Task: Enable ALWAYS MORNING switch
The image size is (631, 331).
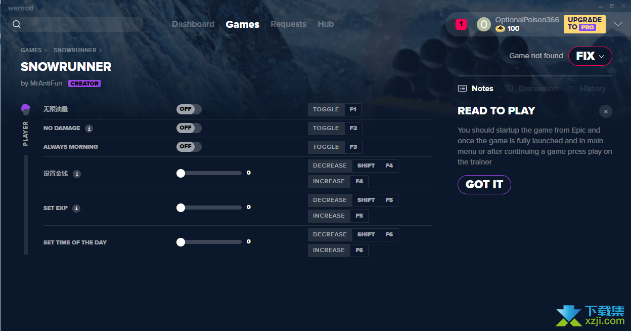Action: tap(189, 147)
